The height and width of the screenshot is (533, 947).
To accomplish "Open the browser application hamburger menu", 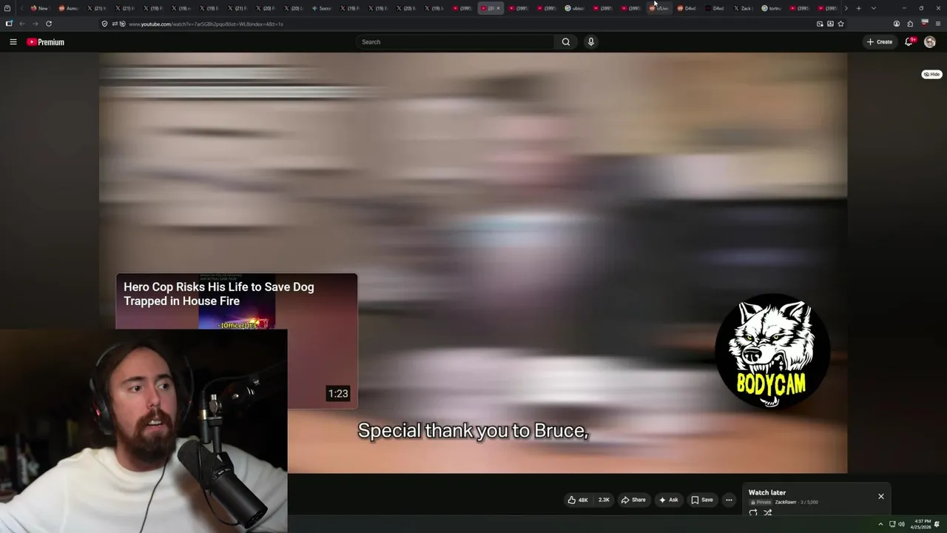I will [938, 24].
